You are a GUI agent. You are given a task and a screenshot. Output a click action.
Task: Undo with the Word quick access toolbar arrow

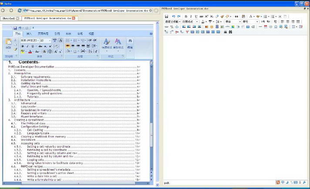coord(20,28)
